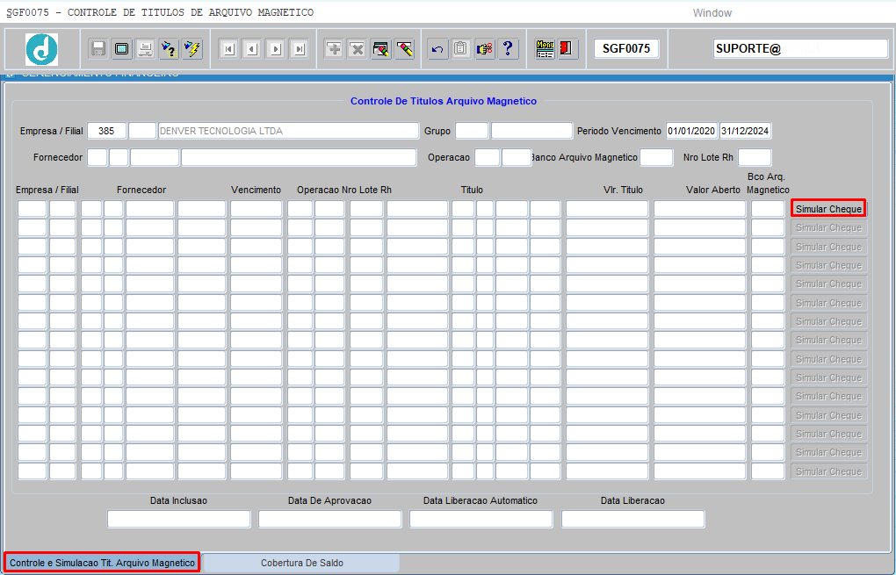Screen dimensions: 896x575
Task: Select Controle e Simulacao Tit. Arquivo Magnetico tab
Action: coord(102,563)
